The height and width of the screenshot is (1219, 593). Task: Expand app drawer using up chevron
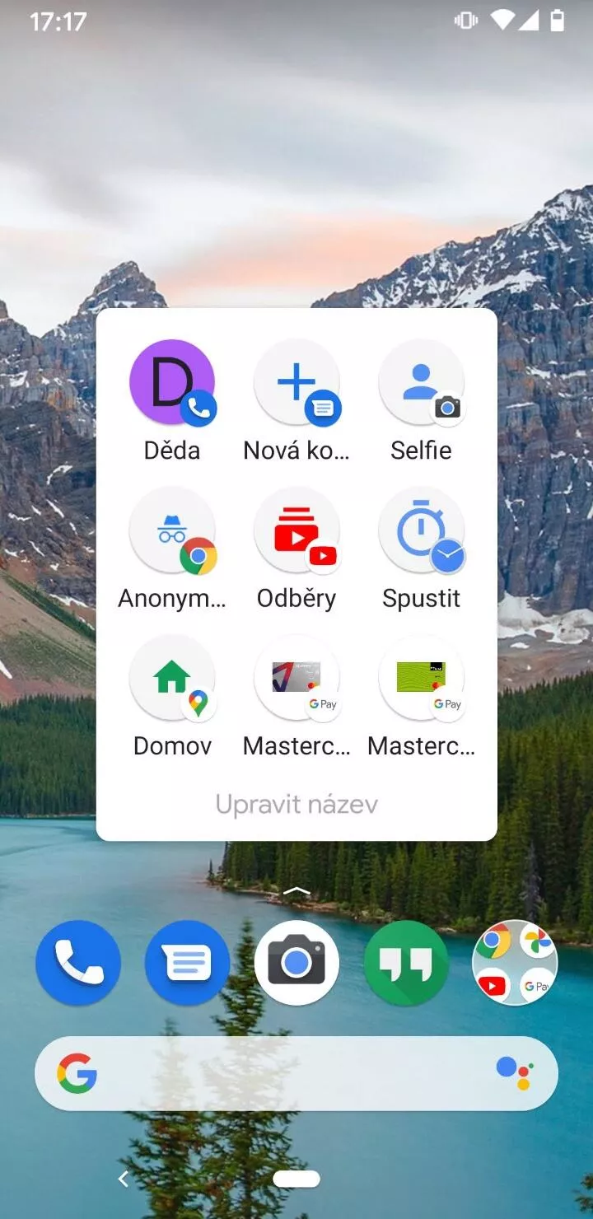point(296,891)
